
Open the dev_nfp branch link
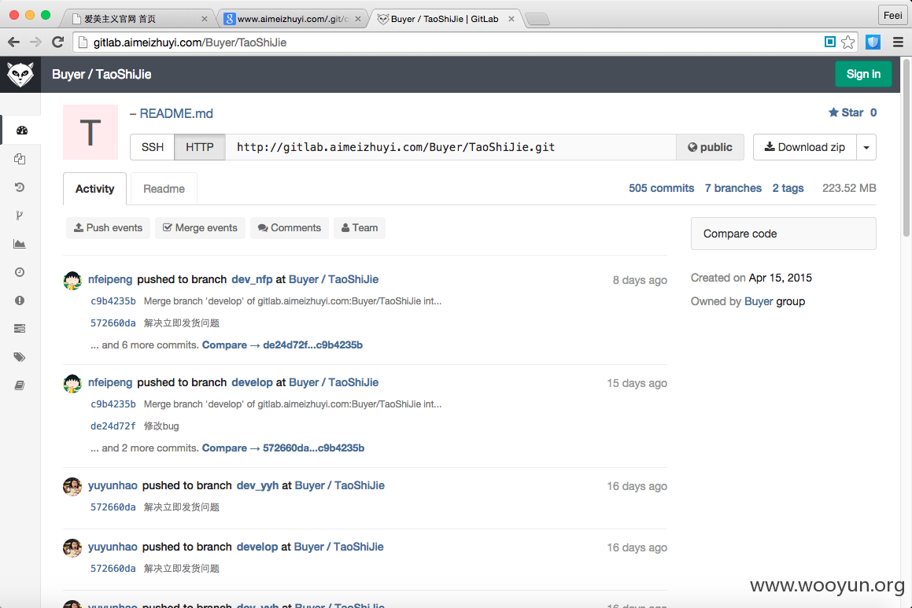252,279
